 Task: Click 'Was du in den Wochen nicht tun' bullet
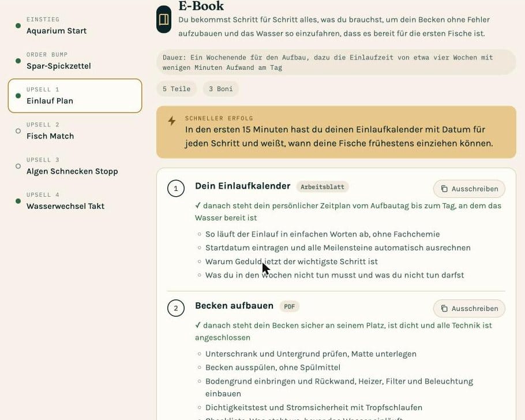[x=335, y=275]
